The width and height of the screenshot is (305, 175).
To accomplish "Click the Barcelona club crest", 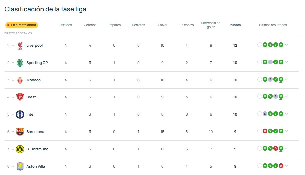I will coord(20,132).
